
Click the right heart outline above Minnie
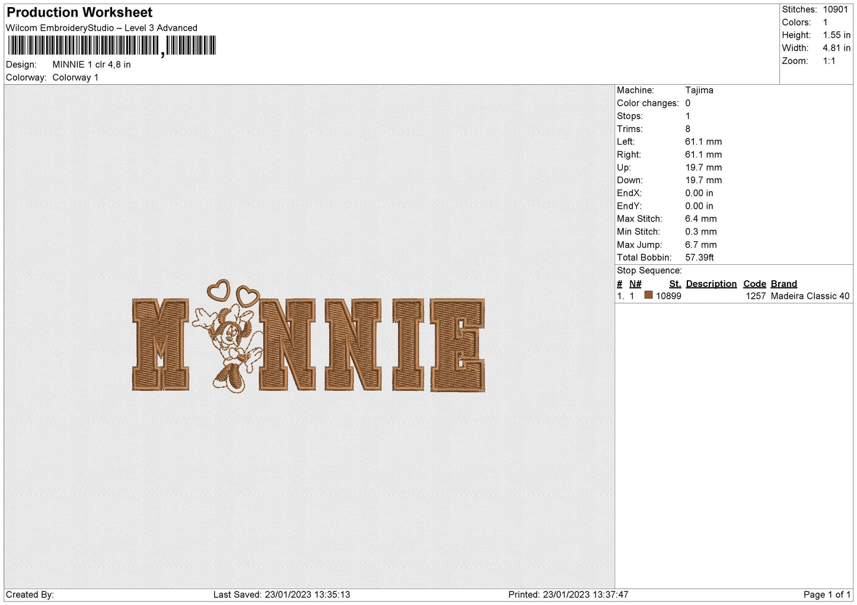click(247, 295)
